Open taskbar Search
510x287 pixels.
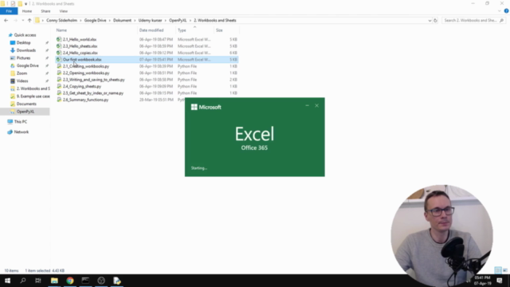(x=23, y=281)
